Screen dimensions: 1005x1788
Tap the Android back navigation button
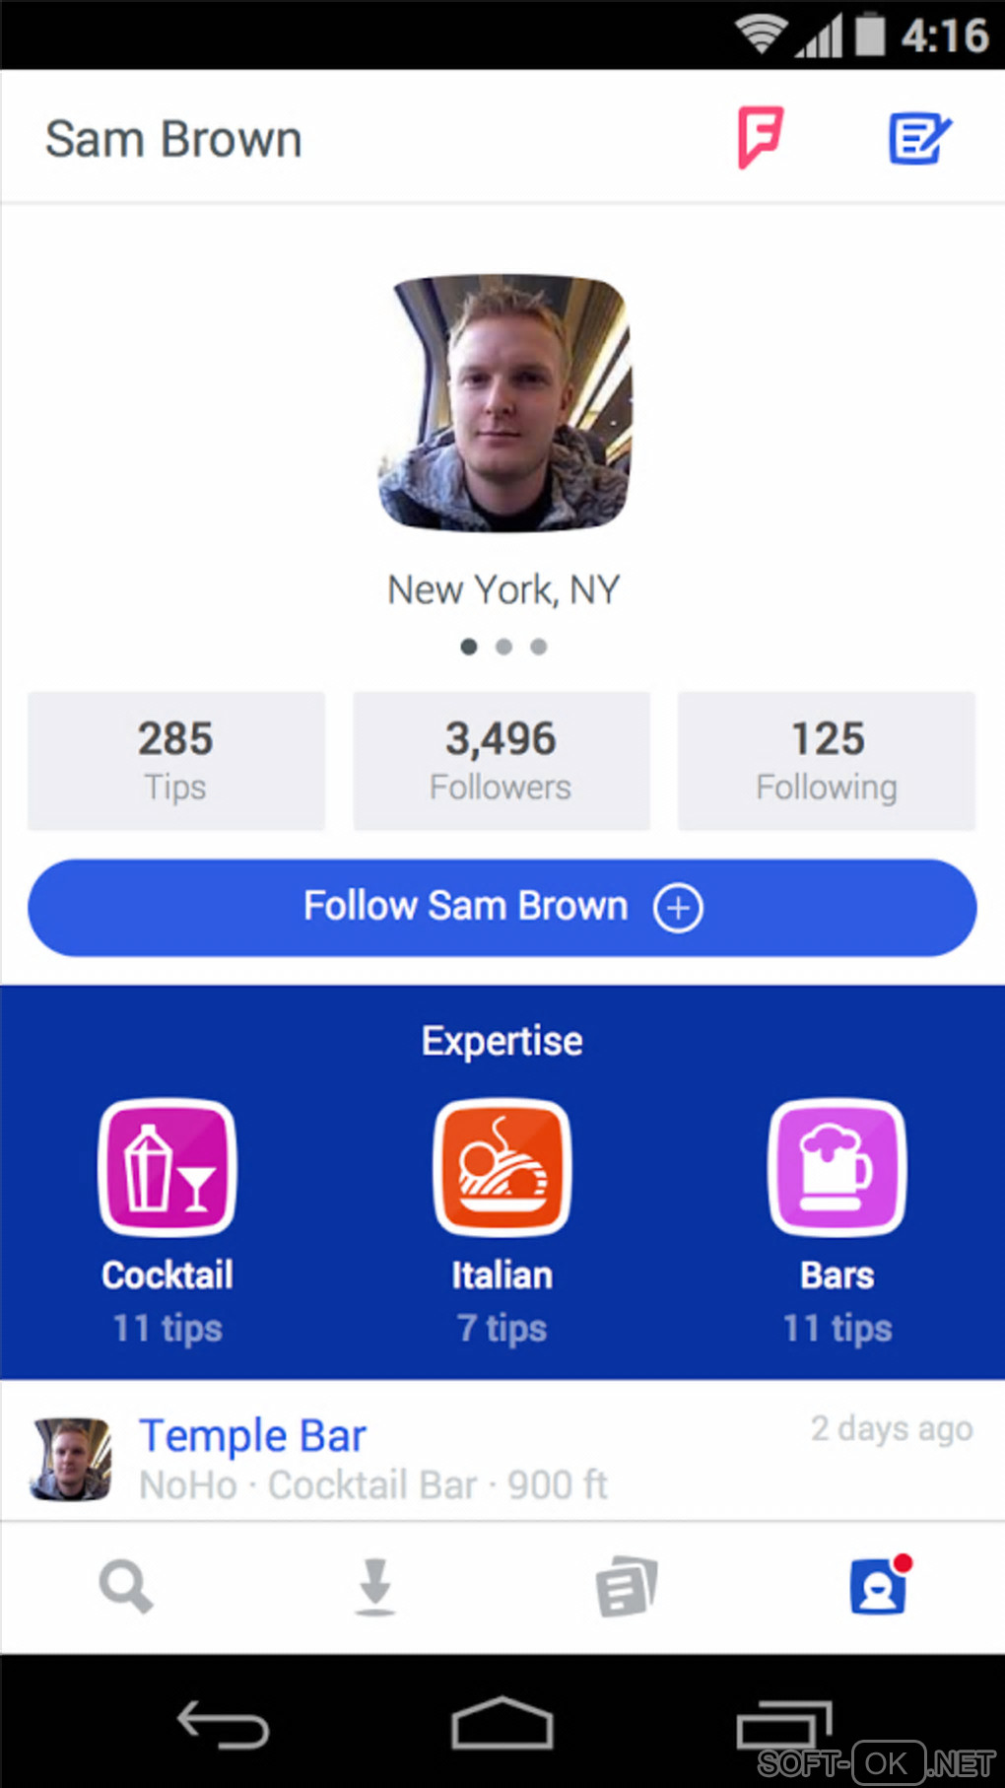223,1724
